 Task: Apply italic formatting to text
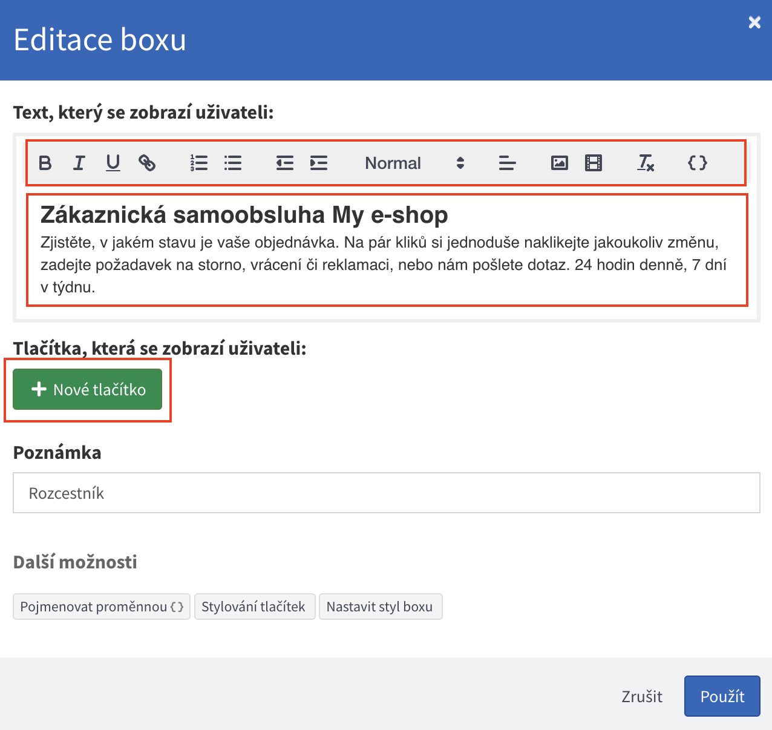coord(79,163)
